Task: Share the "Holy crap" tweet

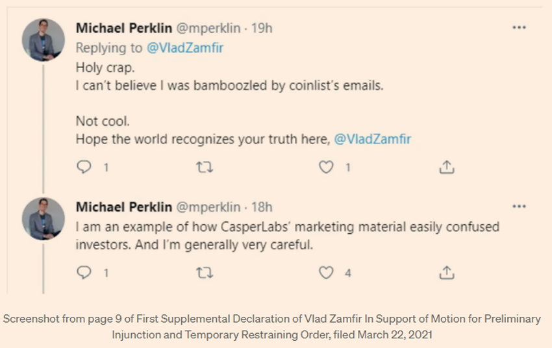Action: click(446, 167)
